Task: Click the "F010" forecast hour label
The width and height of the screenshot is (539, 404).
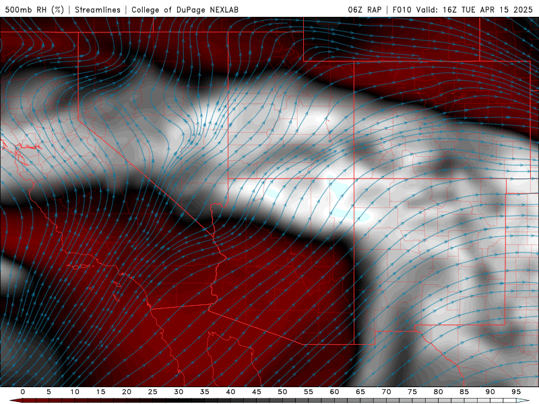Action: coord(402,9)
